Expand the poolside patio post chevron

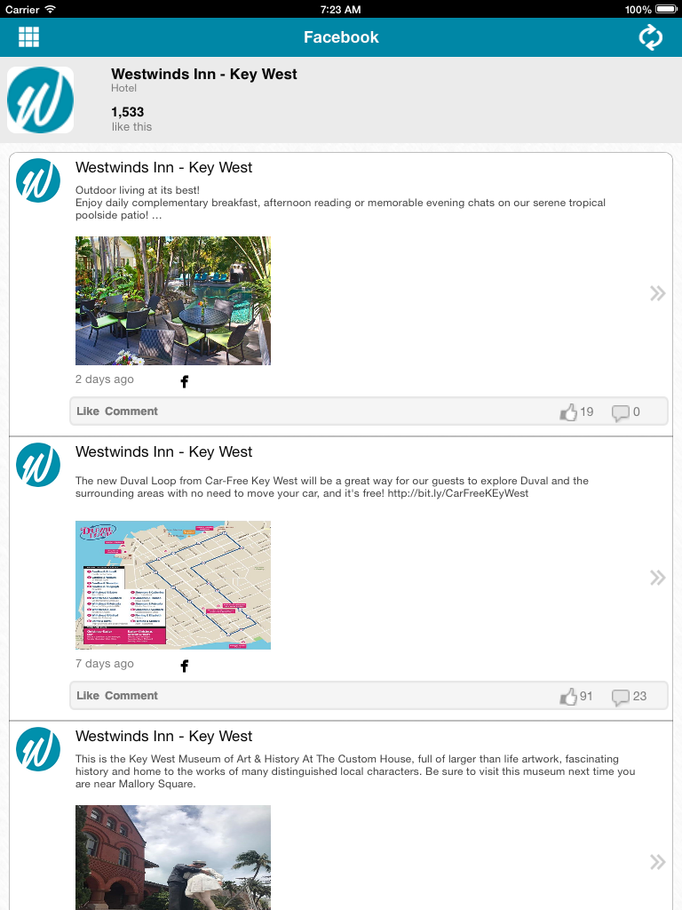pos(657,293)
